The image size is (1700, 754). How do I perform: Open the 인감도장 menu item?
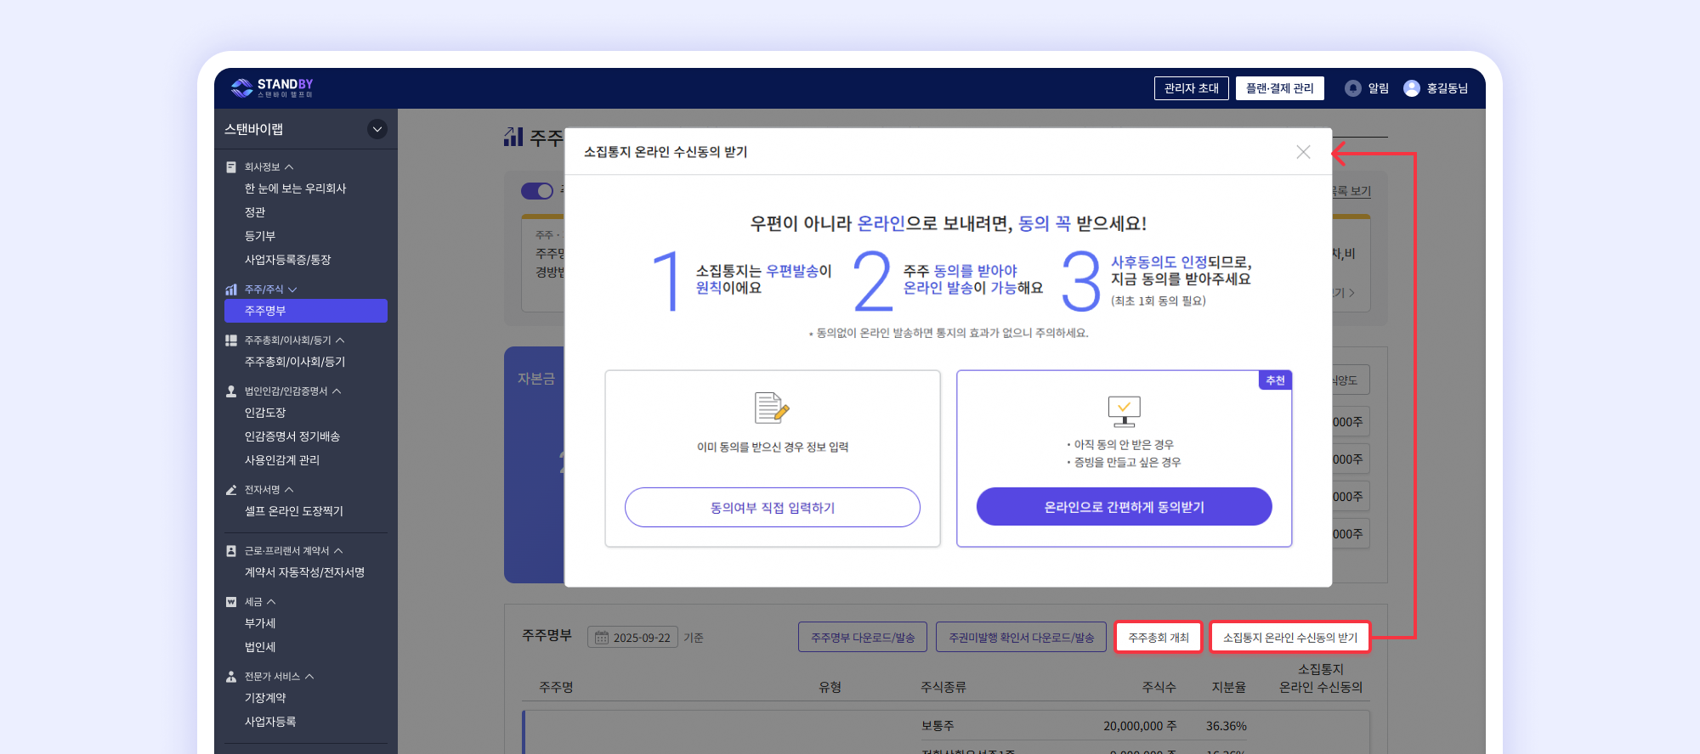point(265,413)
